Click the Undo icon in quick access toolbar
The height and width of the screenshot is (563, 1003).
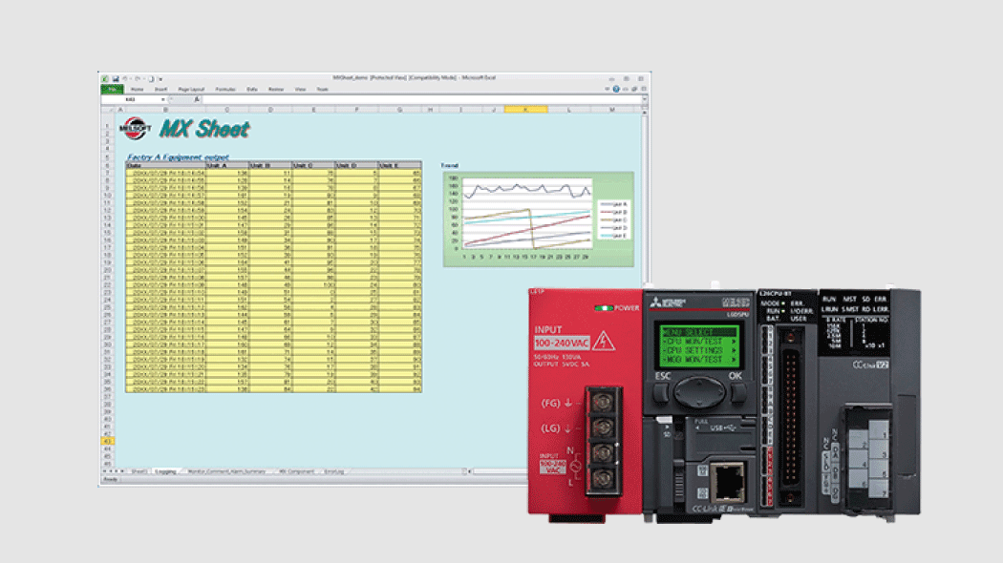tap(126, 78)
